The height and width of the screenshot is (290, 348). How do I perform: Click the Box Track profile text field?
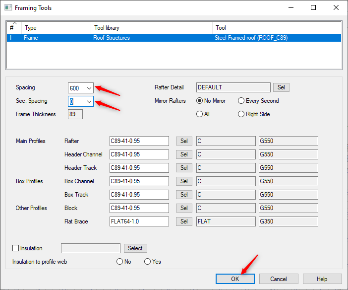[x=139, y=195]
